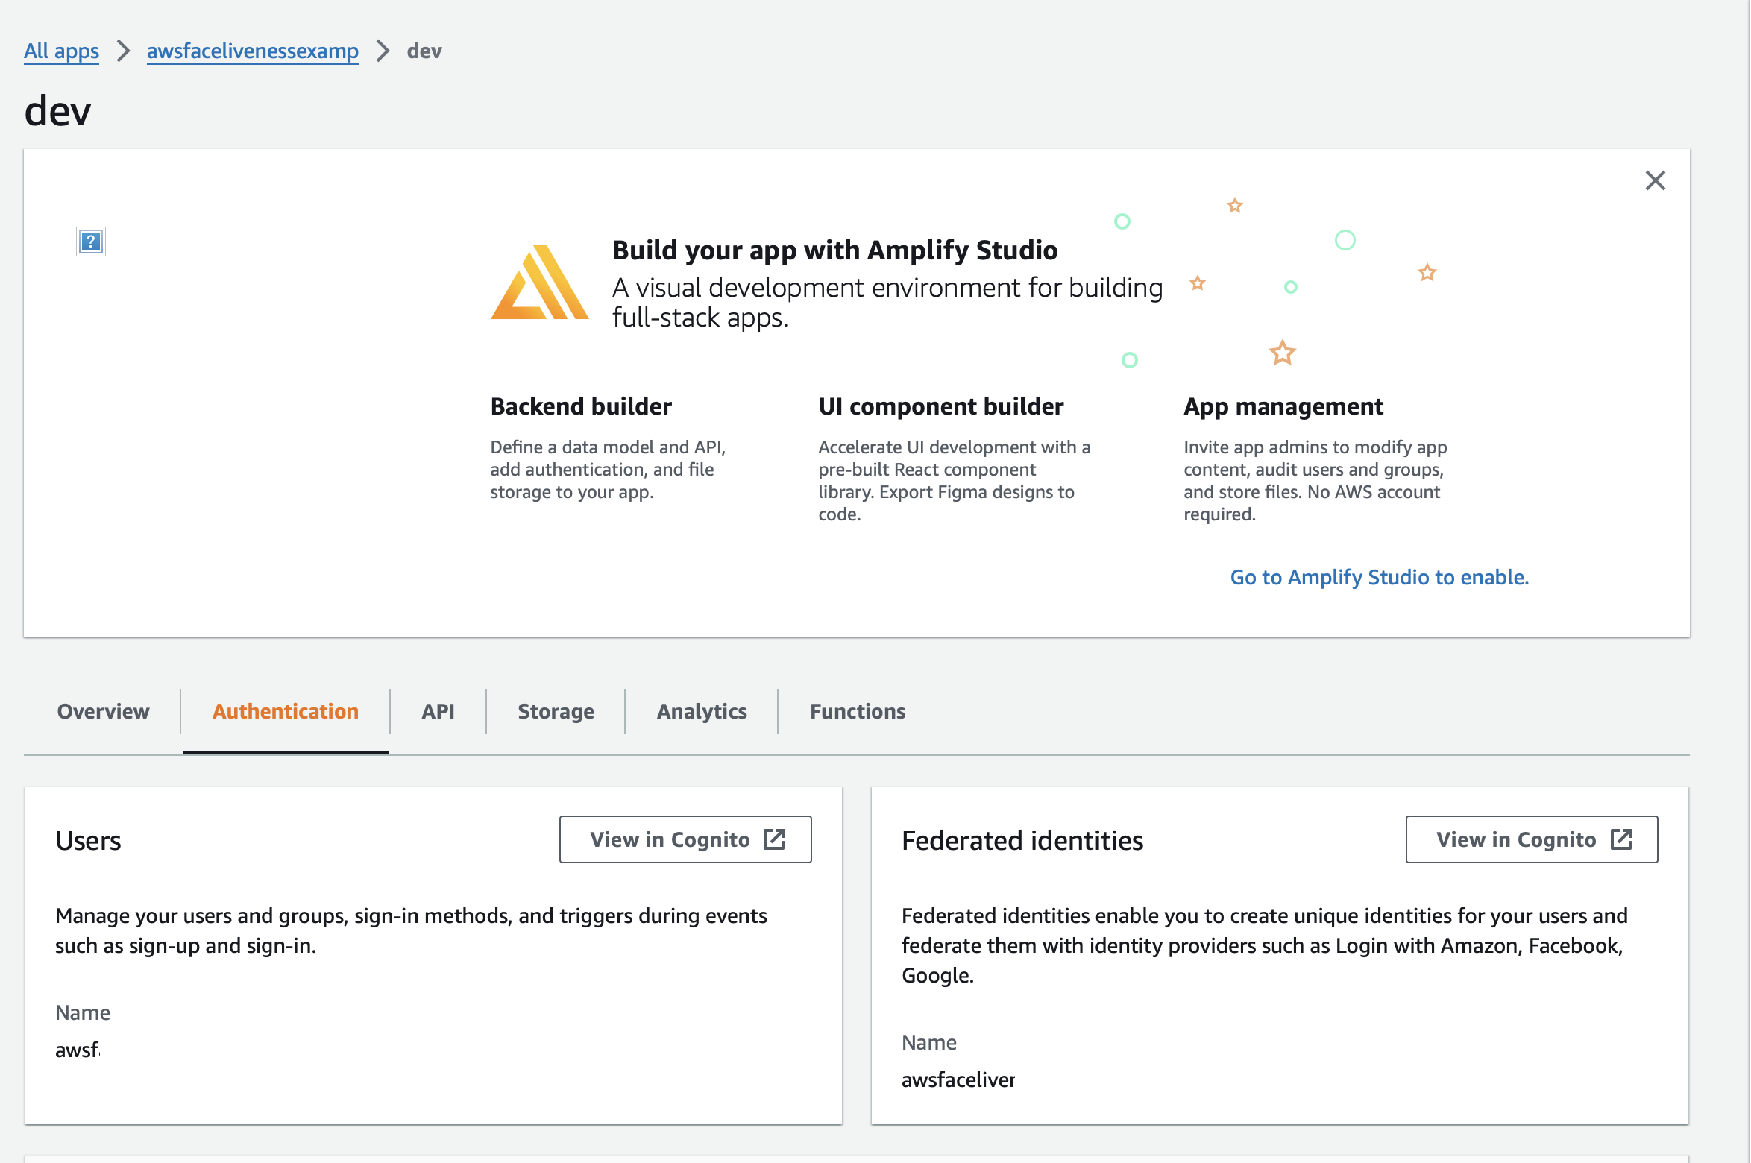Viewport: 1751px width, 1163px height.
Task: Open the All apps breadcrumb link
Action: (61, 51)
